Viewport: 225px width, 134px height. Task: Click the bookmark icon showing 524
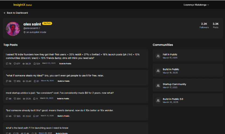(x=34, y=64)
